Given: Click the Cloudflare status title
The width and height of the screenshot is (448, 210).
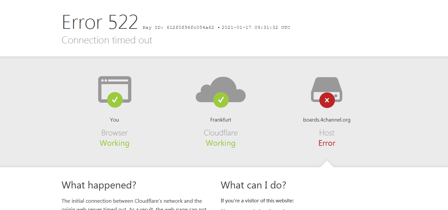Looking at the screenshot, I should click(x=221, y=133).
